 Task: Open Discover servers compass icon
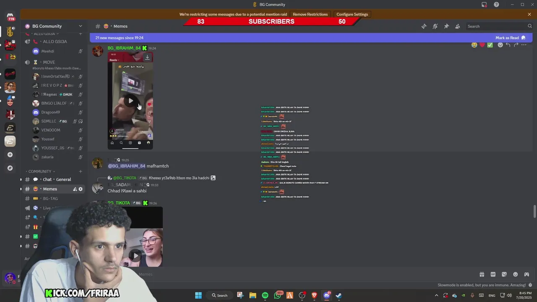pyautogui.click(x=10, y=168)
